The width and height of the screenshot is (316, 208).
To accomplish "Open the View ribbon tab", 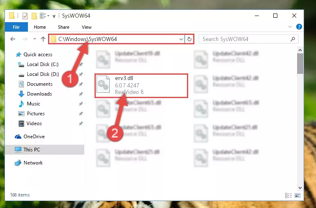I will coord(86,27).
